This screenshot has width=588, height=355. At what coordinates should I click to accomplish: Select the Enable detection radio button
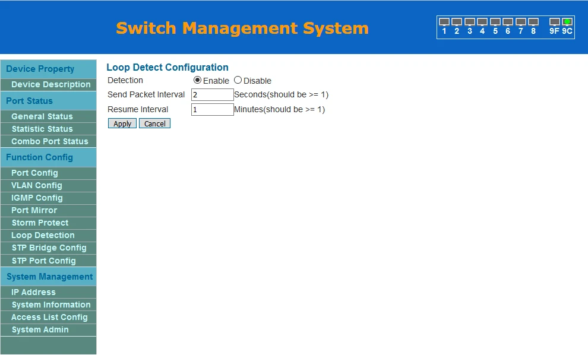(198, 80)
